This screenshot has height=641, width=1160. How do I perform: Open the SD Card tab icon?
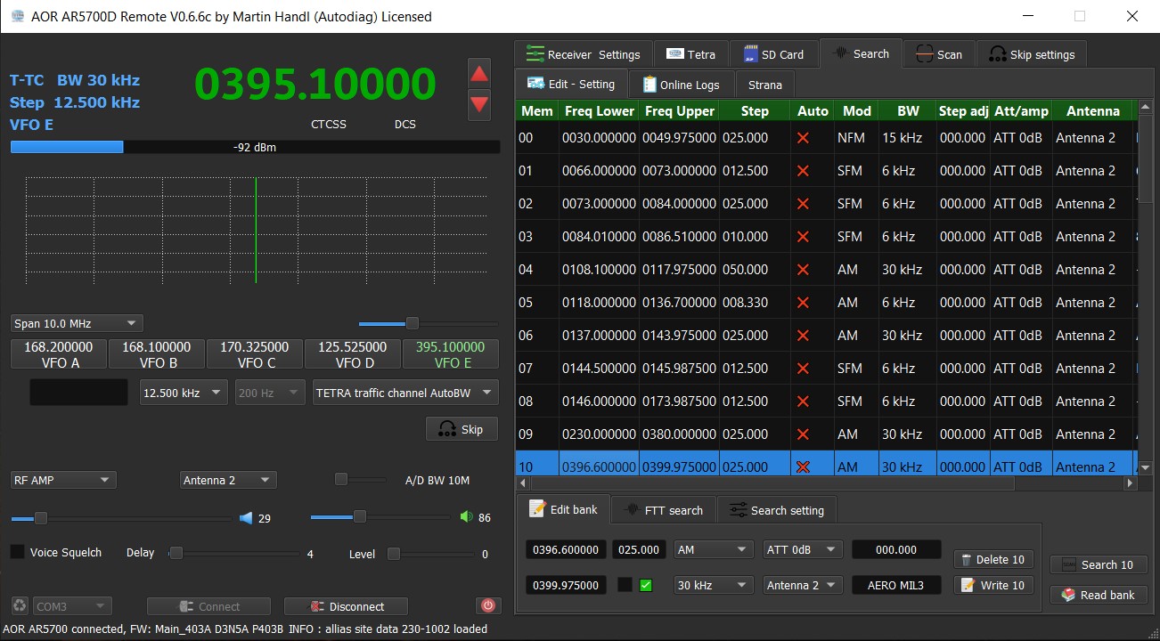click(750, 54)
